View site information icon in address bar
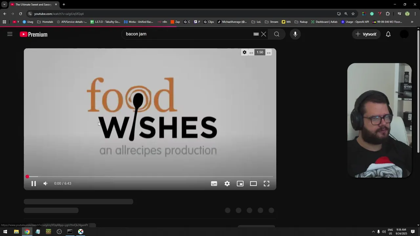Image resolution: width=420 pixels, height=236 pixels. coord(30,14)
